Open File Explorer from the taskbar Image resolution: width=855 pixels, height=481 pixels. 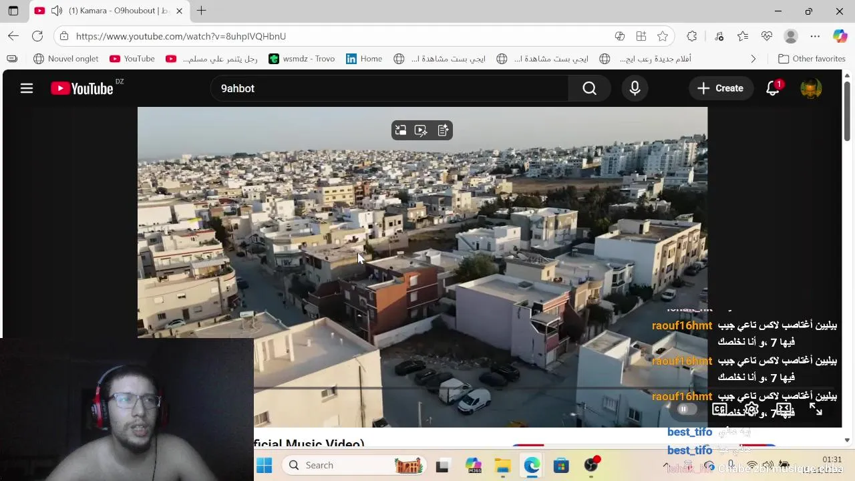tap(502, 466)
